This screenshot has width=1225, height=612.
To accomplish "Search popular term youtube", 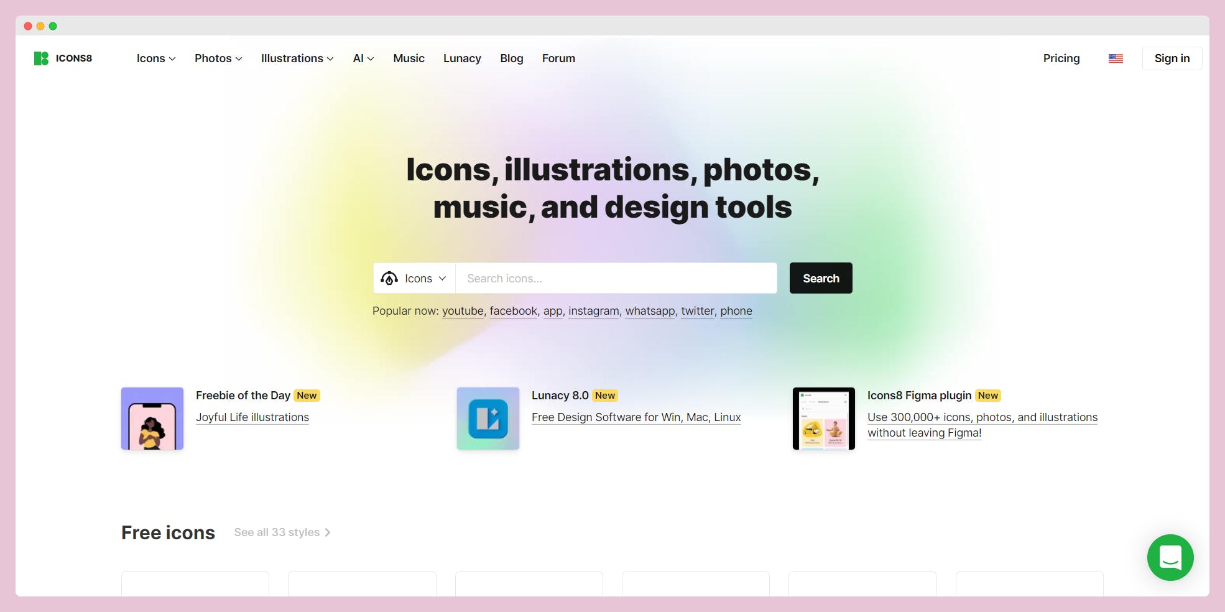I will click(463, 311).
